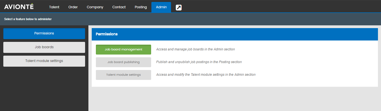Click the 'Publish and unpublish job postings' description
The width and height of the screenshot is (381, 111).
click(199, 62)
